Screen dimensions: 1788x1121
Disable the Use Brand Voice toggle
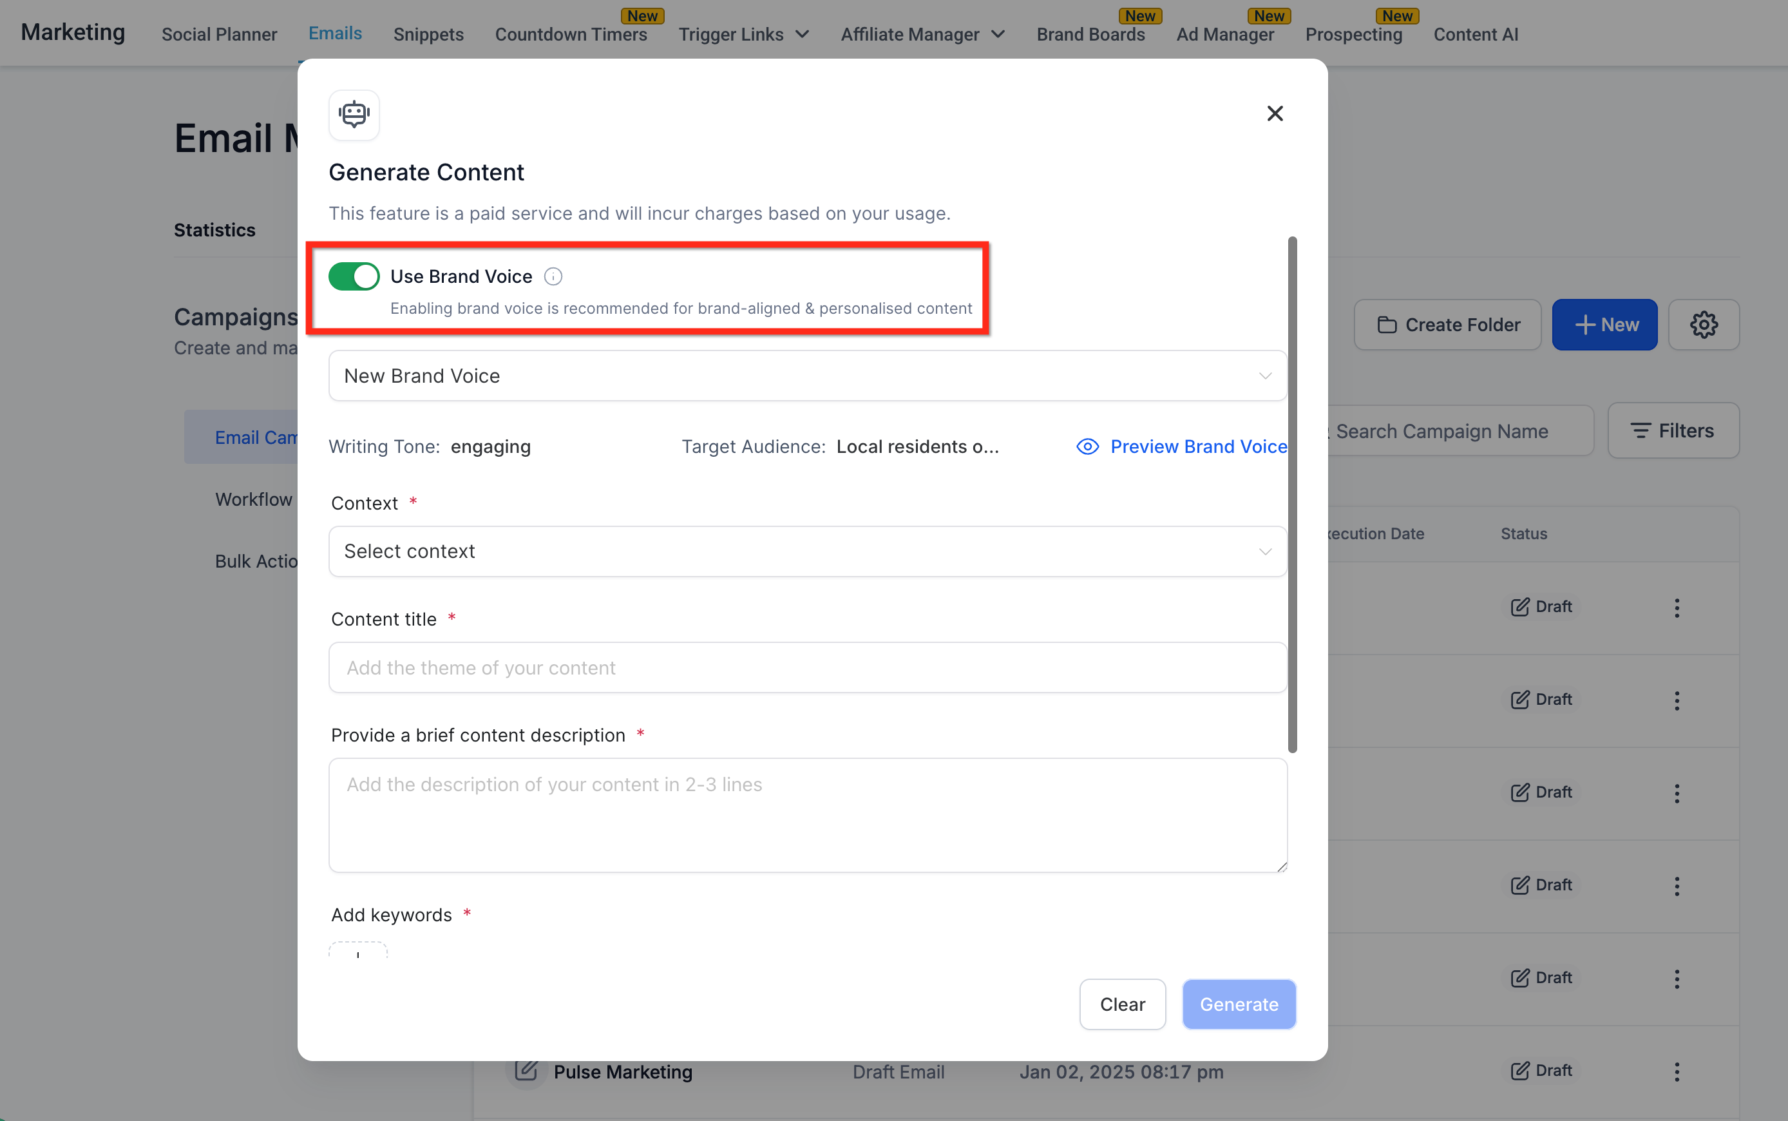click(x=354, y=276)
